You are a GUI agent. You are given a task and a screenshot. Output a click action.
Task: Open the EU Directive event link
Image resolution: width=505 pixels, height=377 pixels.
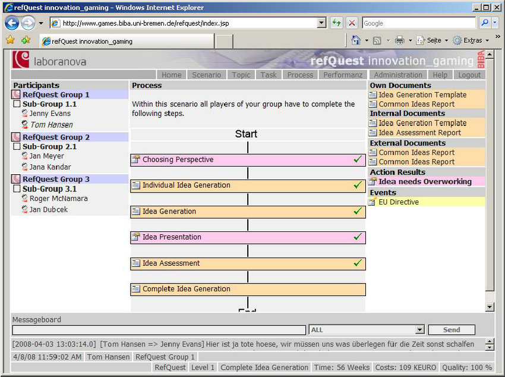click(399, 202)
